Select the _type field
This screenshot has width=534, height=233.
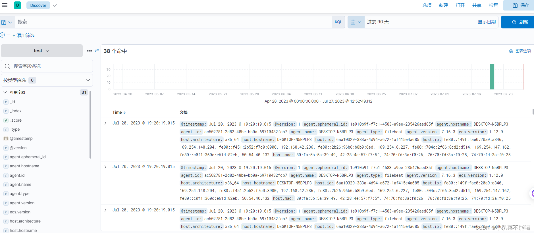click(15, 130)
